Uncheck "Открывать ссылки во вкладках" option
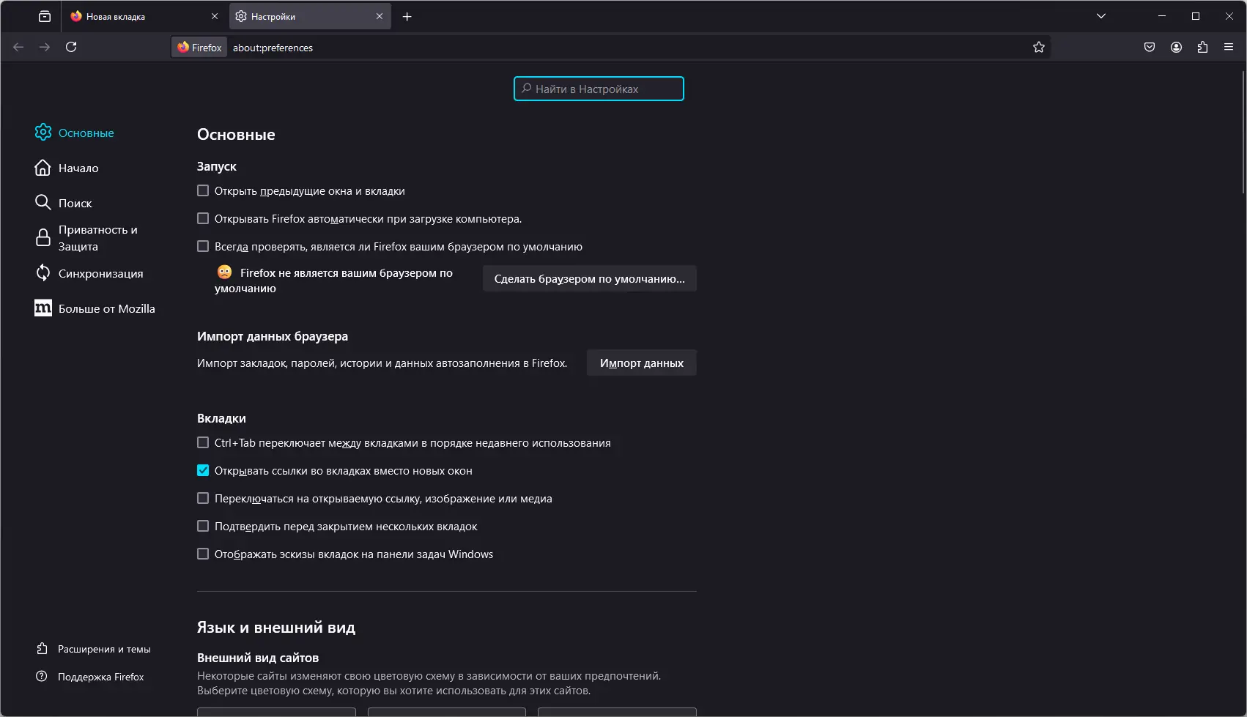Screen dimensions: 1247x717 click(x=203, y=470)
